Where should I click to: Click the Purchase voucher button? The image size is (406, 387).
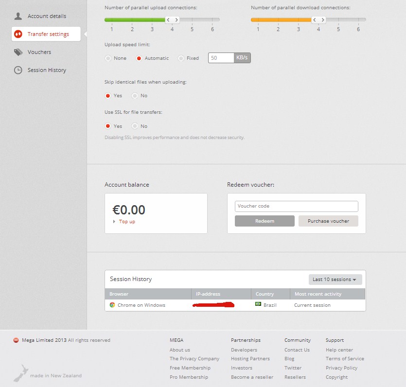328,221
